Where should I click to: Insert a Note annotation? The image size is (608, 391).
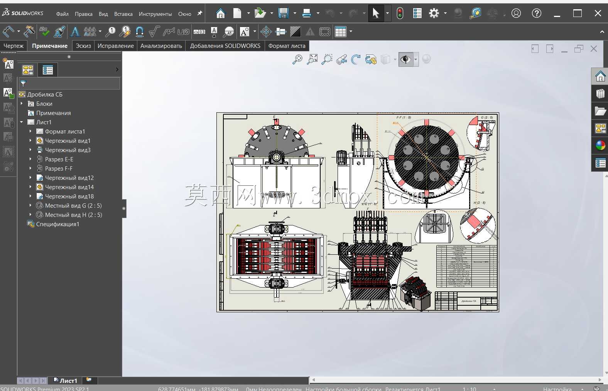click(x=75, y=31)
